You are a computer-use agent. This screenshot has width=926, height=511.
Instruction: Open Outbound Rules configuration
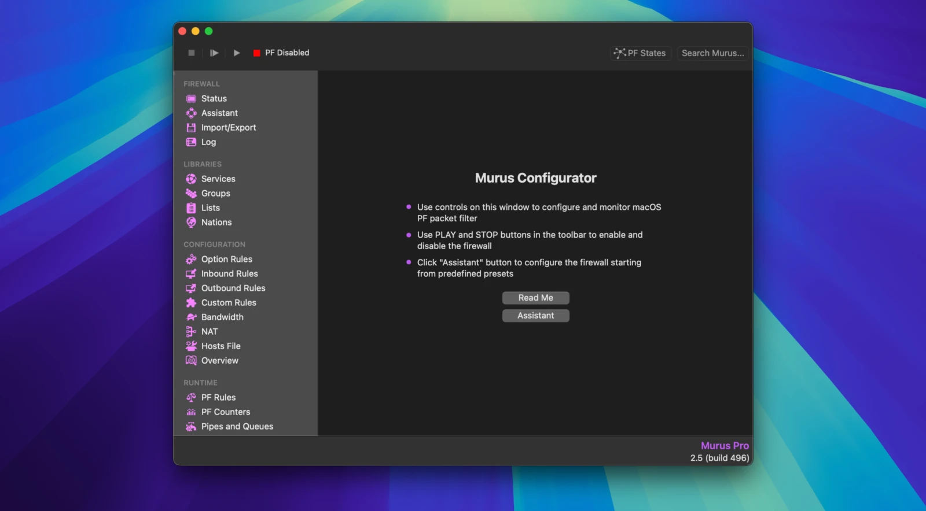click(233, 288)
